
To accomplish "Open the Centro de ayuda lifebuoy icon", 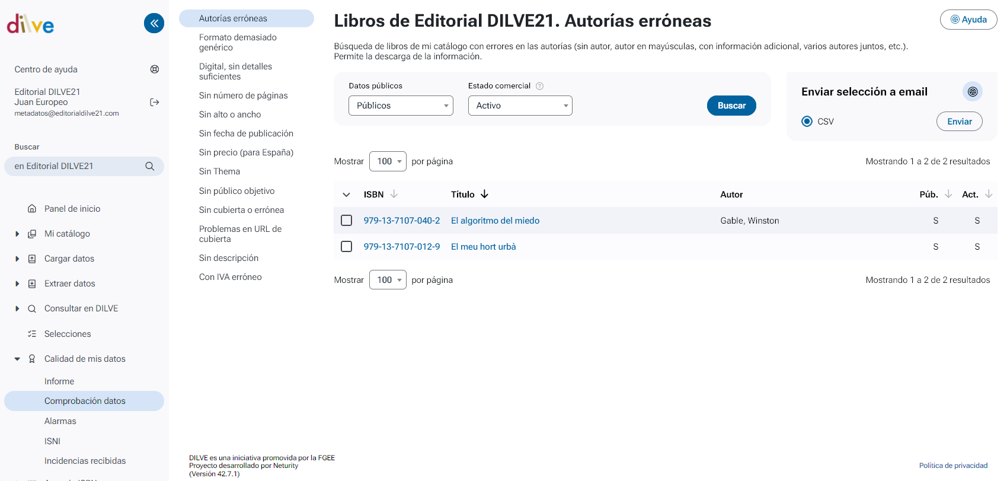I will [x=155, y=69].
